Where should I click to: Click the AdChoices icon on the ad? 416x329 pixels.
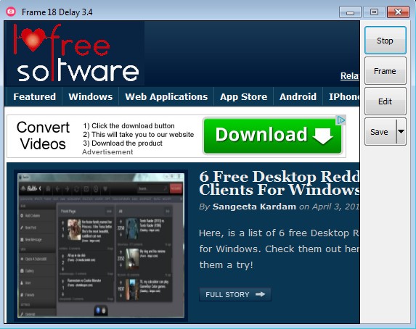pos(341,120)
